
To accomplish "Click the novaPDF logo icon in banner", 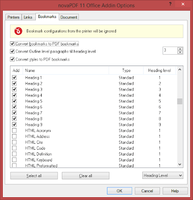I will (18, 31).
